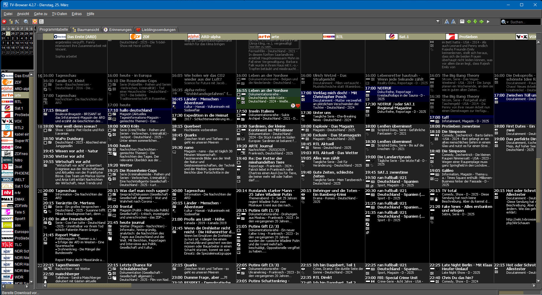Screen dimensions: 542x295
Task: Click the channel list scroll down arrow
Action: 32,282
